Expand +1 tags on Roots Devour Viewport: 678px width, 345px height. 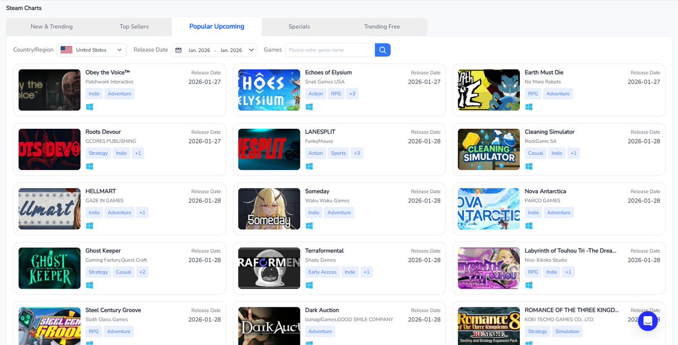point(138,153)
